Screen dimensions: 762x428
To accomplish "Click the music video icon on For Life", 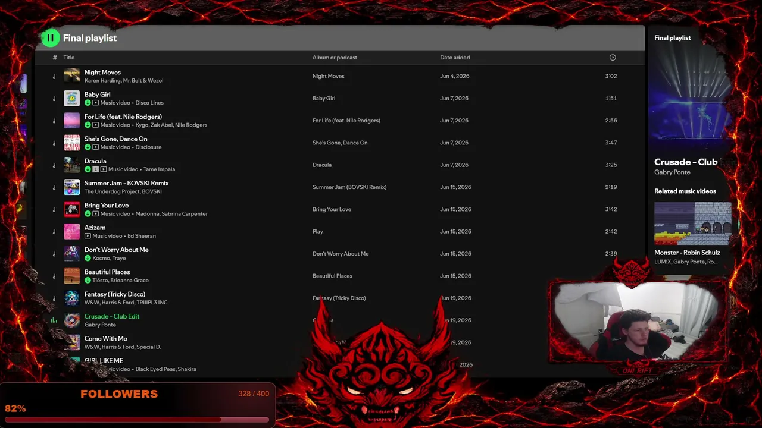I will pyautogui.click(x=95, y=125).
